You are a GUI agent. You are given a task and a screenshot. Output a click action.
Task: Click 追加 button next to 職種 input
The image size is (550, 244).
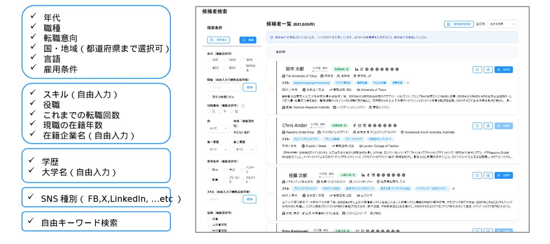[249, 87]
